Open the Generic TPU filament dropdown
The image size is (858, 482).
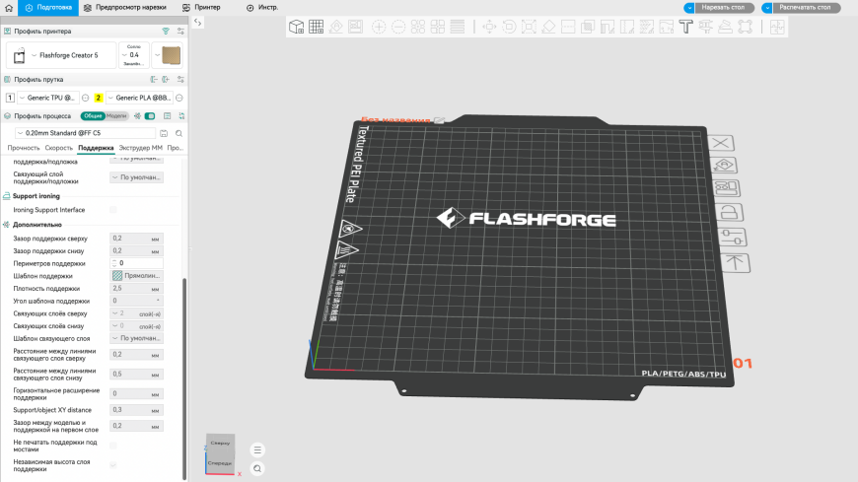(x=48, y=98)
